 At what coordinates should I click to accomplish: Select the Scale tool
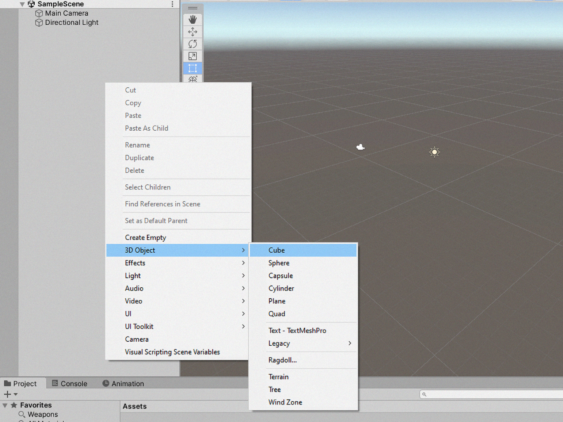point(193,56)
